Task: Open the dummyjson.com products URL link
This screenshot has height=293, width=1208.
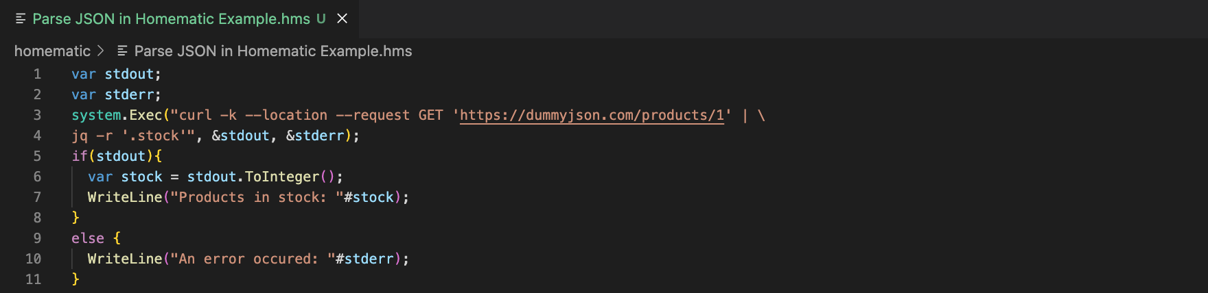Action: (592, 115)
